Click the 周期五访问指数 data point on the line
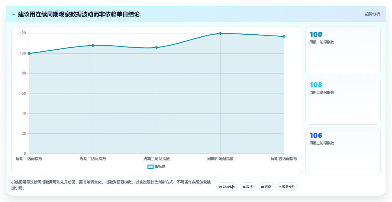This screenshot has width=392, height=202. point(284,36)
